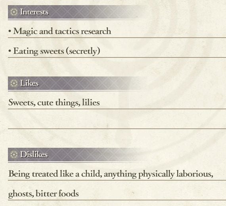Screen dimensions: 226x206
Task: Click the Eating sweets (secretly) entry
Action: tap(57, 51)
